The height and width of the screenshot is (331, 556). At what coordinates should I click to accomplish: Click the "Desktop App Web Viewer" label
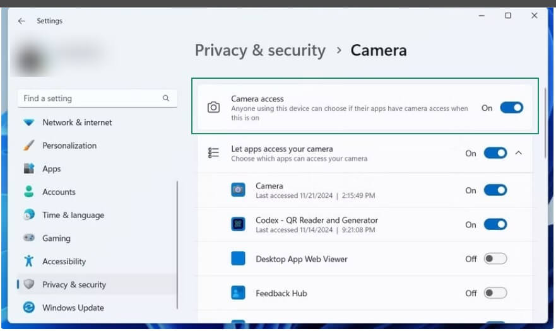tap(302, 259)
